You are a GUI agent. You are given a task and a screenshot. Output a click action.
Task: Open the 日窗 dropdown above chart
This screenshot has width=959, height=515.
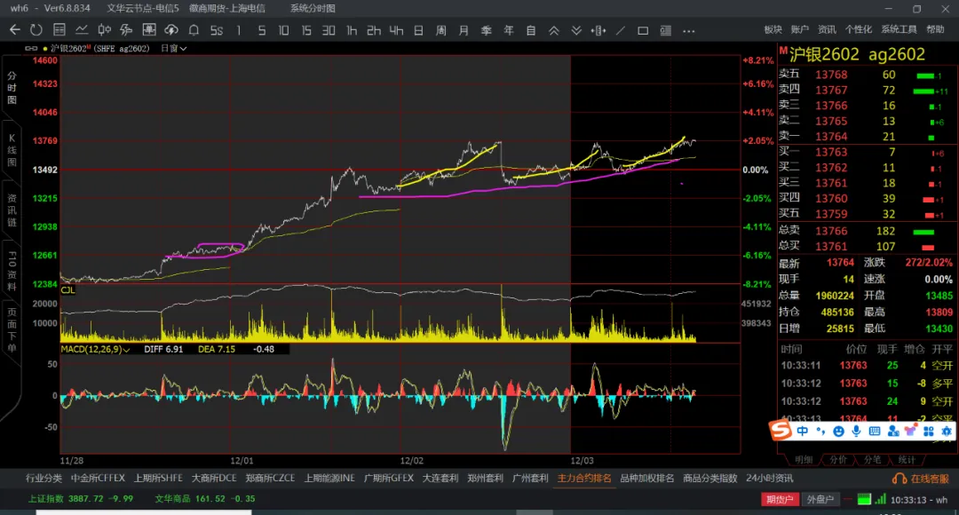(x=173, y=48)
